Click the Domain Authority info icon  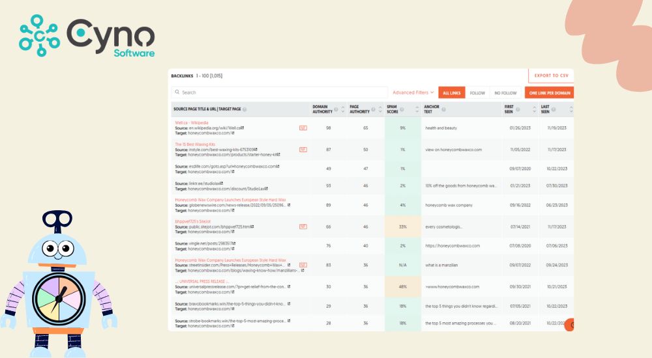click(336, 109)
